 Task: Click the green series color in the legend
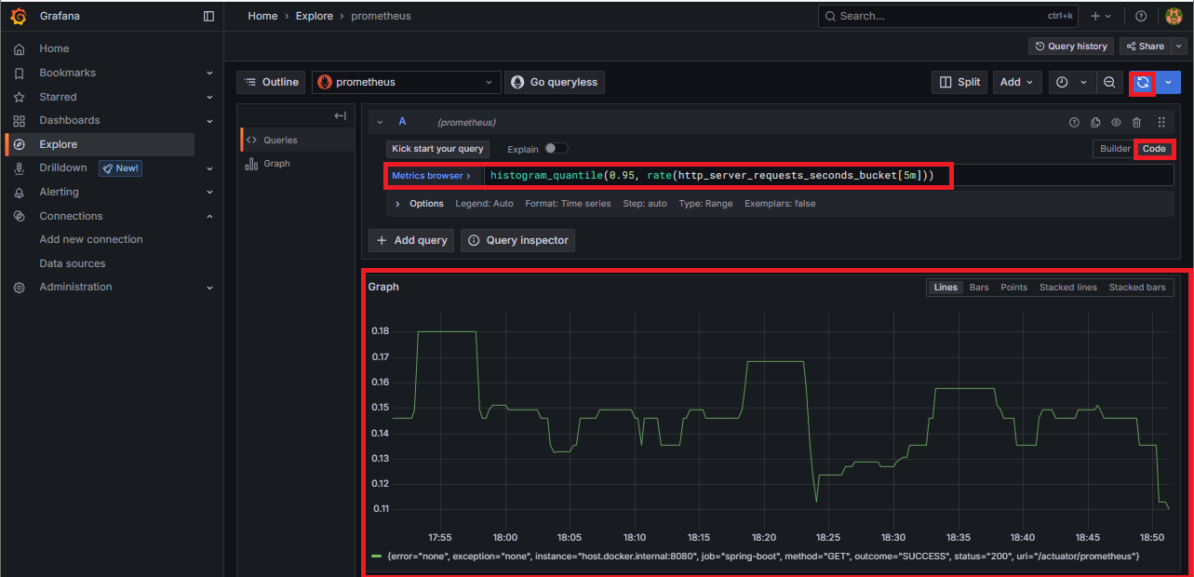376,556
